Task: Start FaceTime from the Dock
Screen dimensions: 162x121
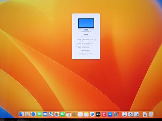Action: pos(63,114)
